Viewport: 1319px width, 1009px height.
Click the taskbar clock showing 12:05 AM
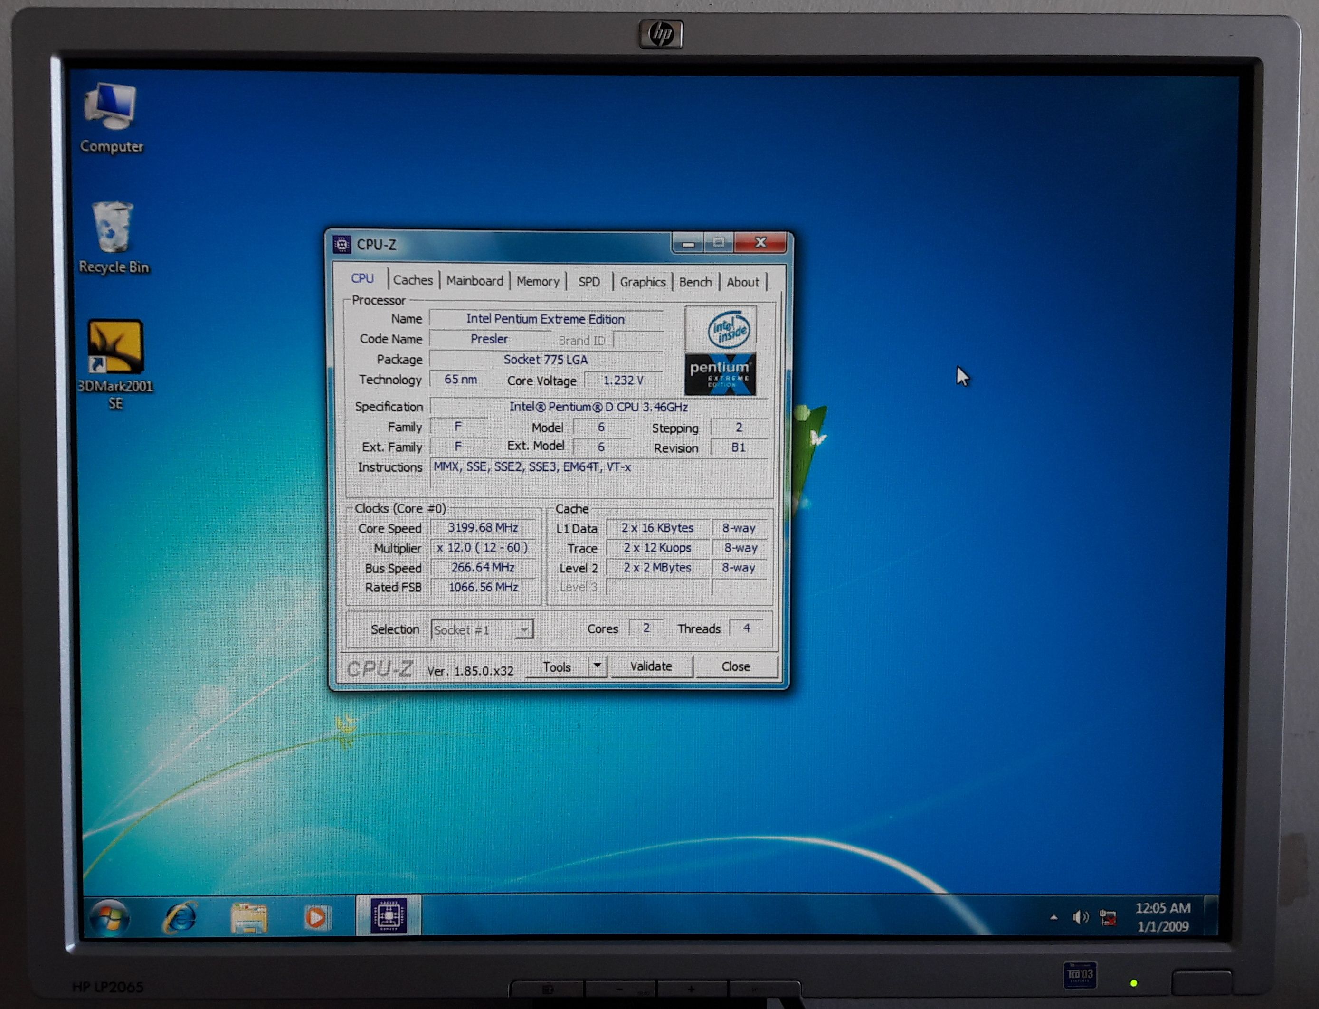click(x=1163, y=917)
